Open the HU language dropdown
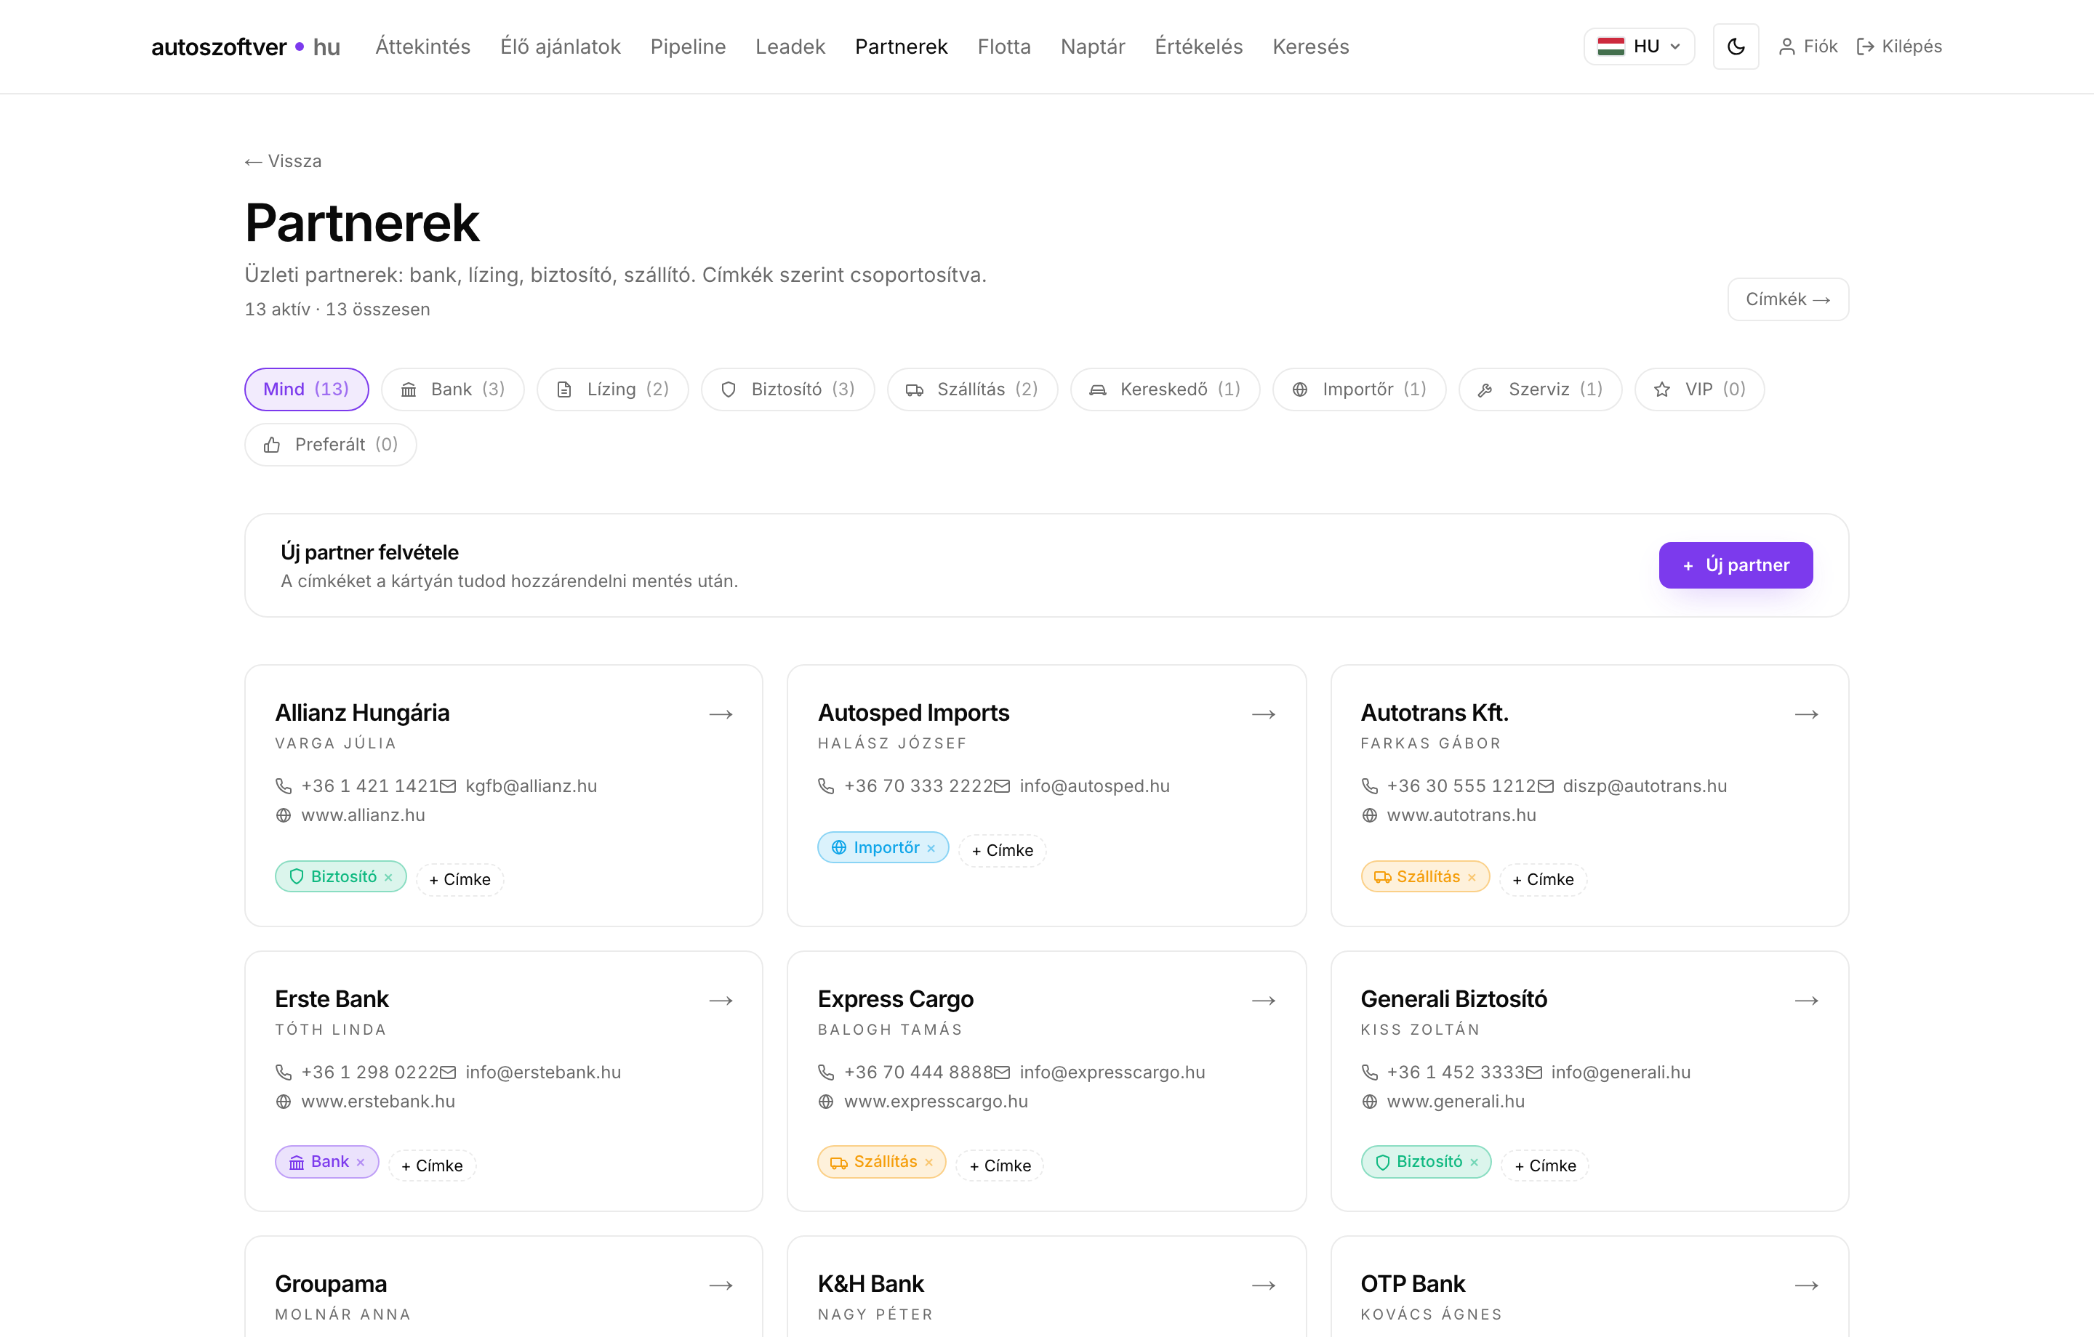Viewport: 2094px width, 1337px height. 1638,46
